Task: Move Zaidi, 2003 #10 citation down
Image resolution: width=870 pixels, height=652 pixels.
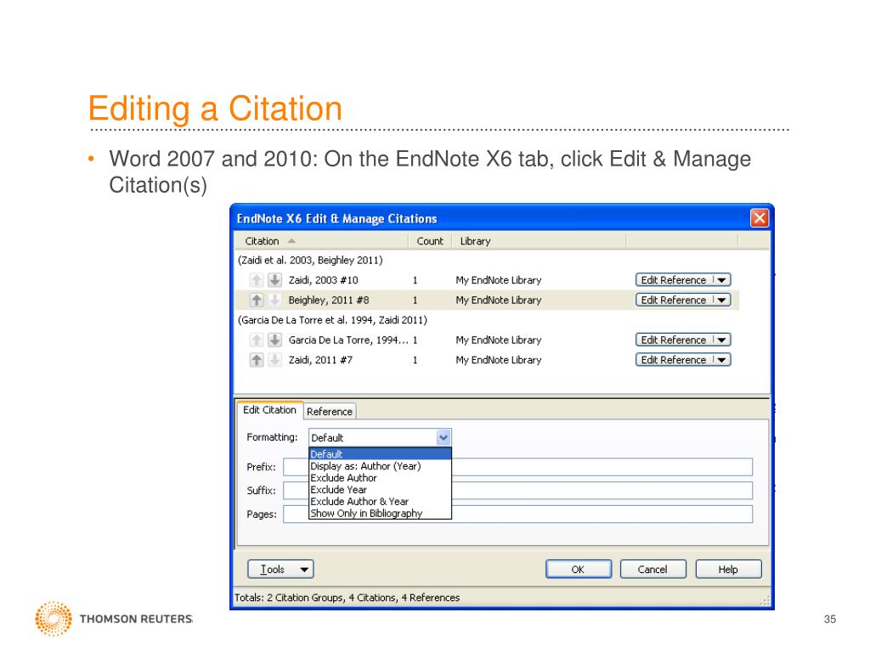Action: 274,280
